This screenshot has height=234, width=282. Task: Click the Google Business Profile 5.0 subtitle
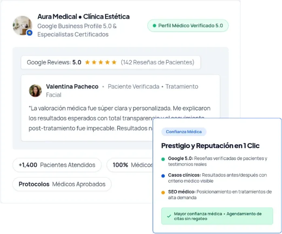(x=77, y=30)
